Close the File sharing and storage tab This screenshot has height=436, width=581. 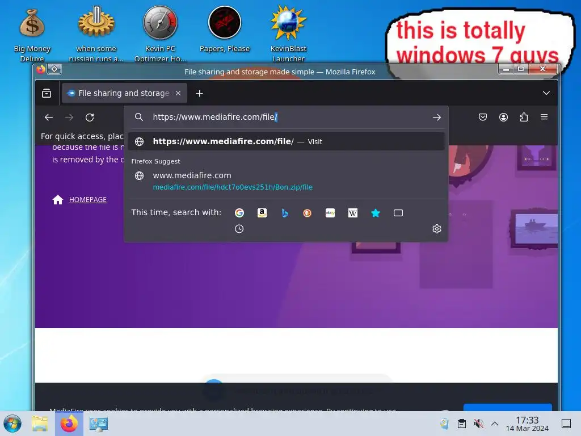pyautogui.click(x=178, y=93)
